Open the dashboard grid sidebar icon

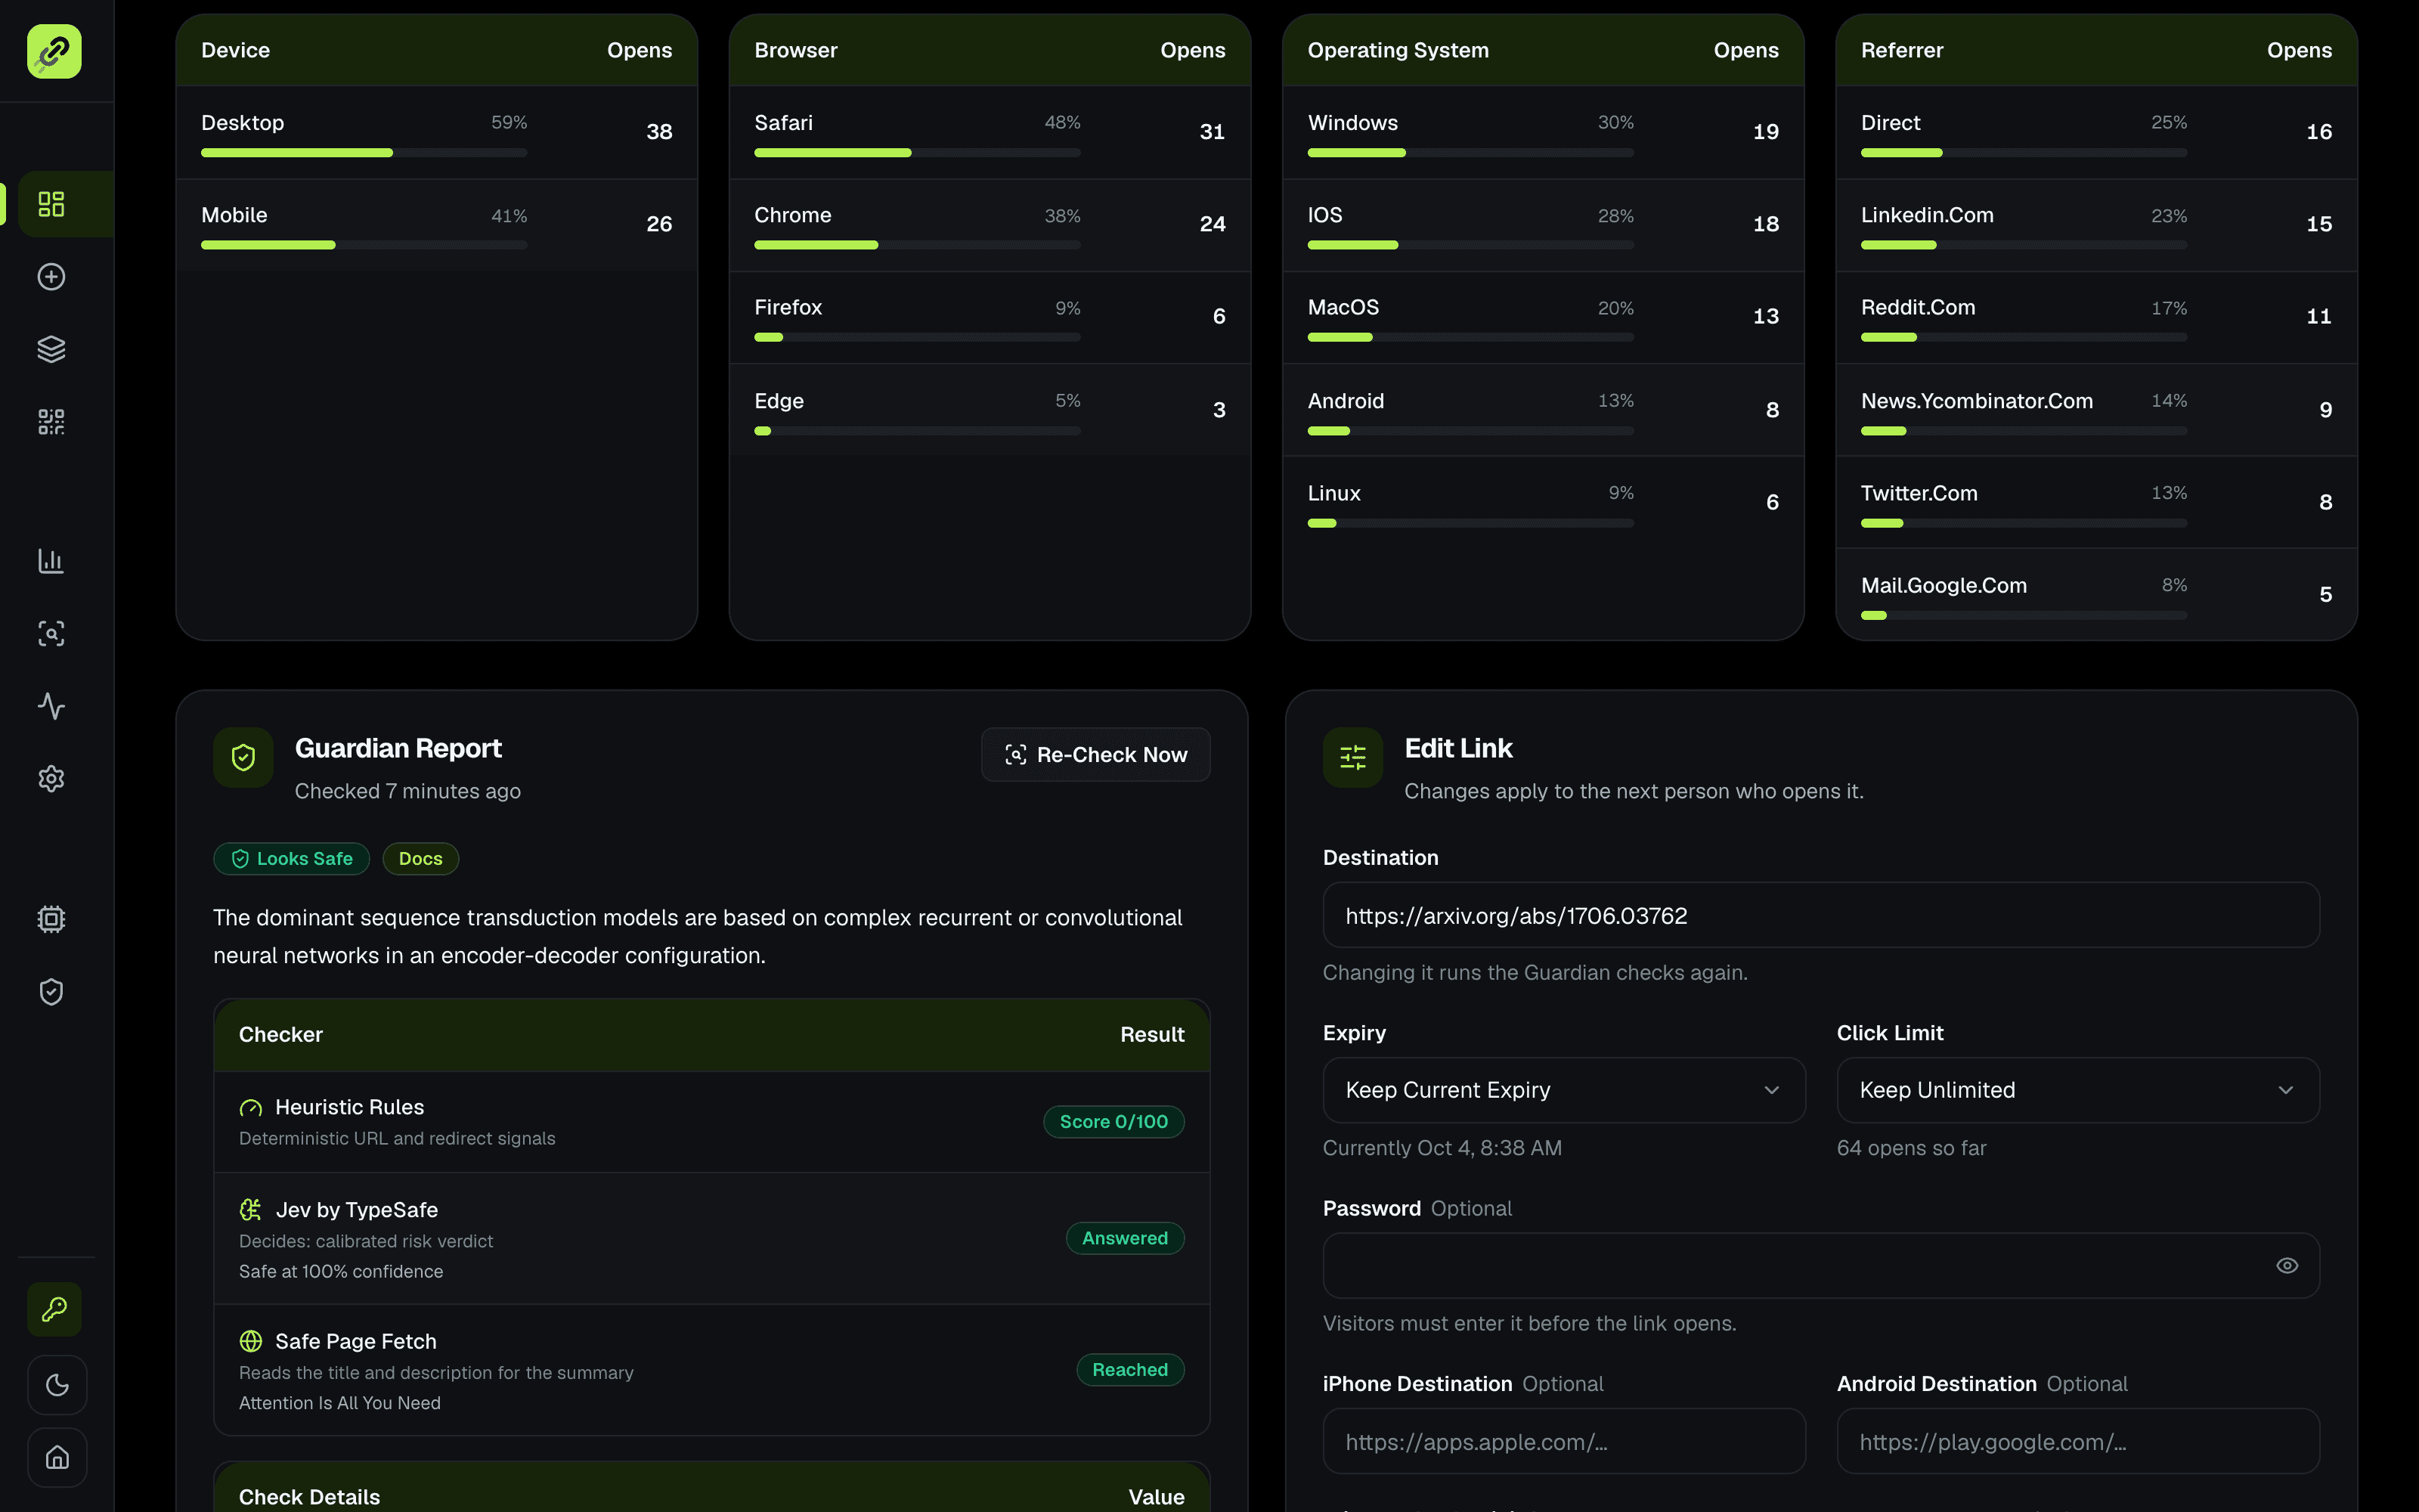click(51, 204)
